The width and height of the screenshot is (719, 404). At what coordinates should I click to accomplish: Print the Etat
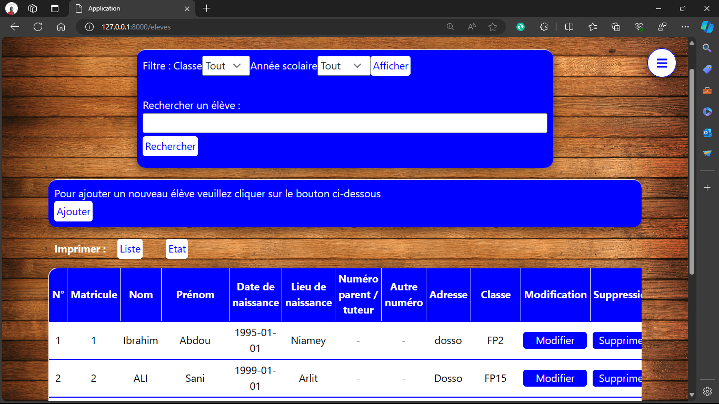click(x=177, y=249)
